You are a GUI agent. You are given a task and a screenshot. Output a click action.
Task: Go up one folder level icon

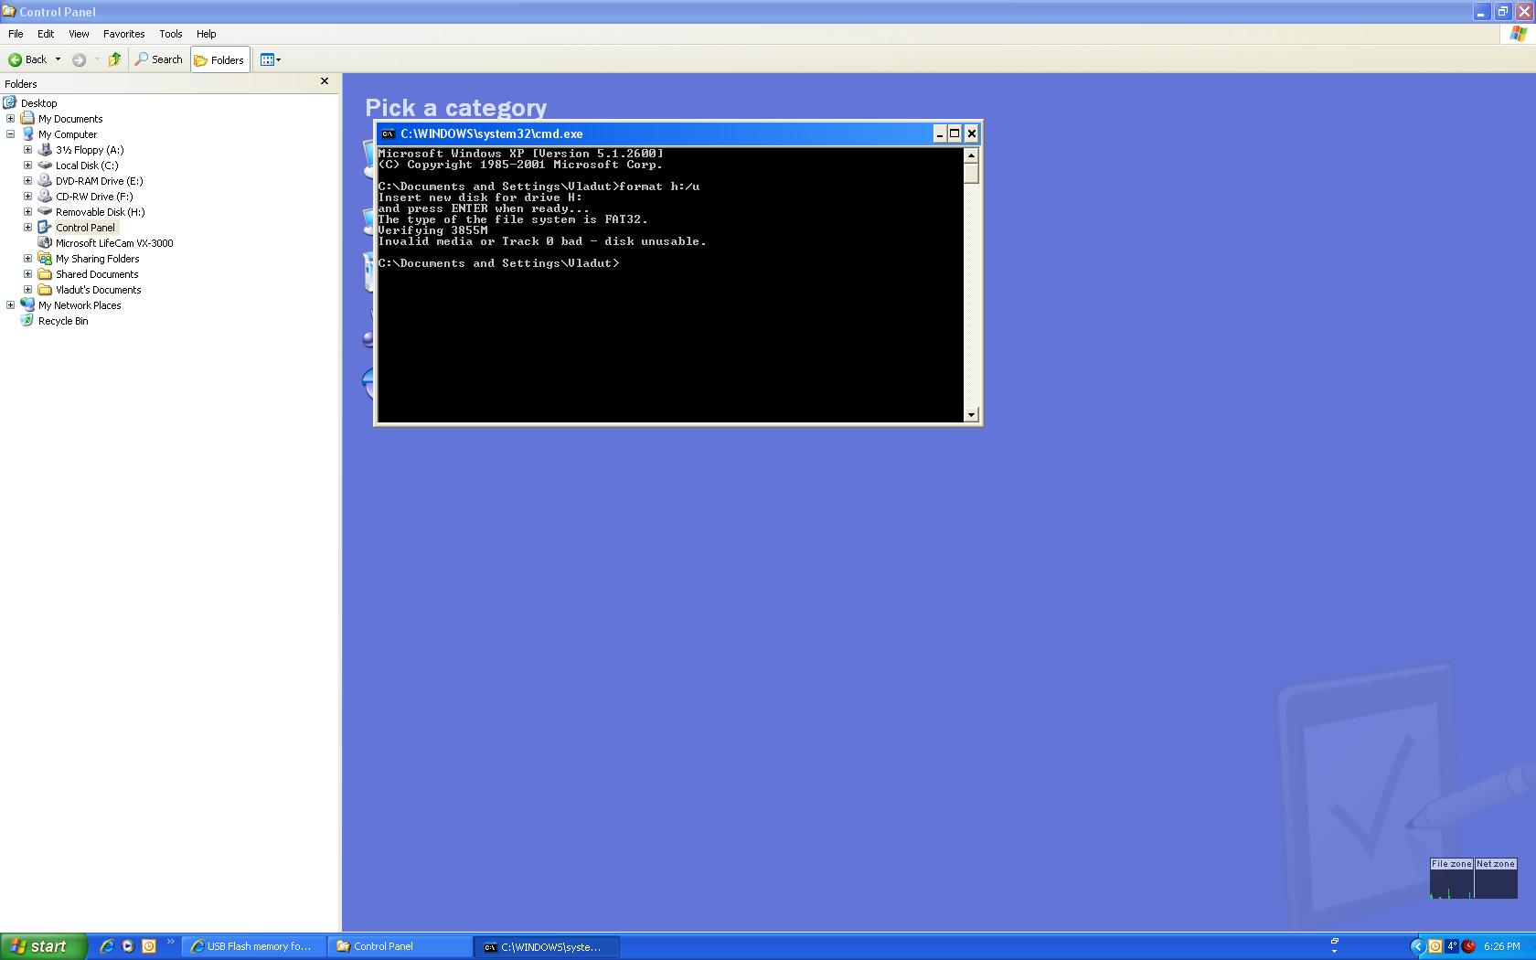(114, 59)
